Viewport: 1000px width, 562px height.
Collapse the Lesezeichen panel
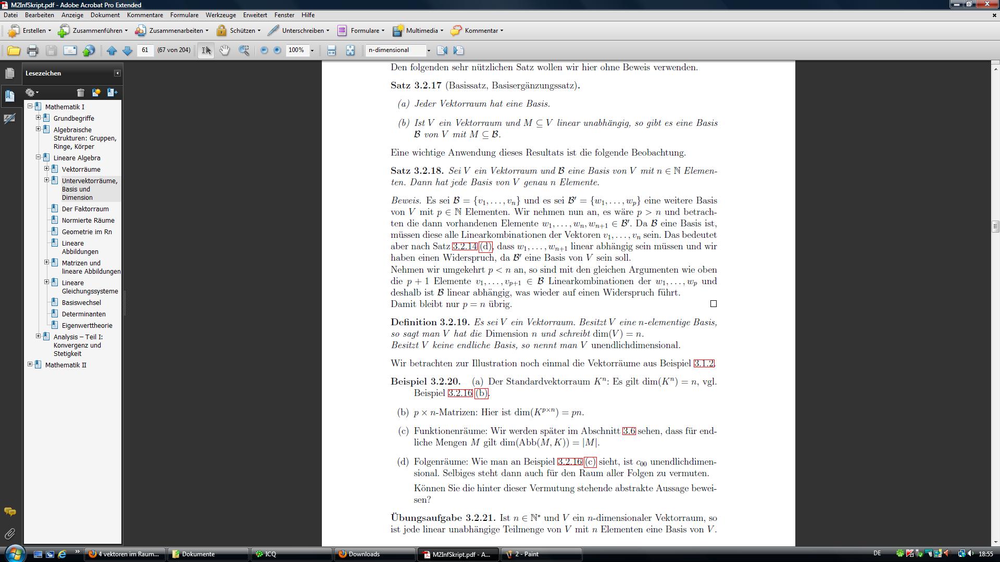click(117, 73)
